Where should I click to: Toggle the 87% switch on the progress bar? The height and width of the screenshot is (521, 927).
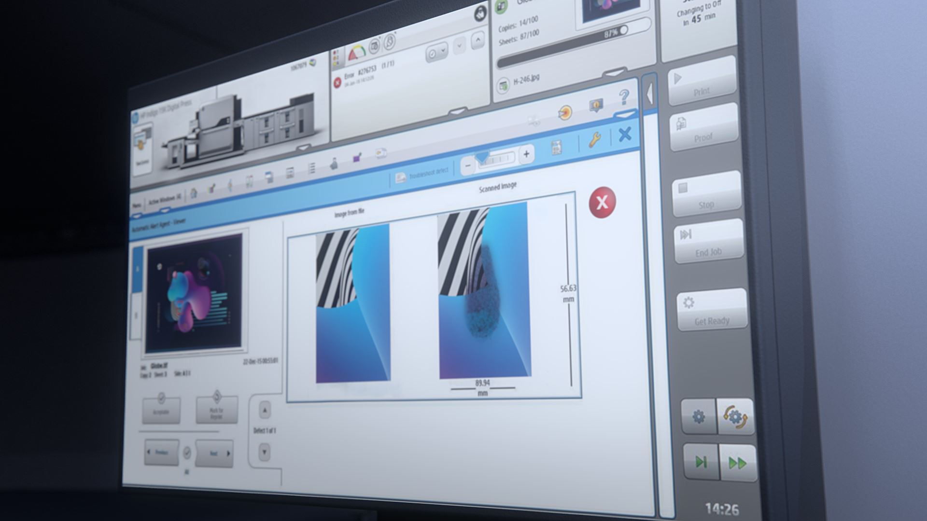coord(624,30)
